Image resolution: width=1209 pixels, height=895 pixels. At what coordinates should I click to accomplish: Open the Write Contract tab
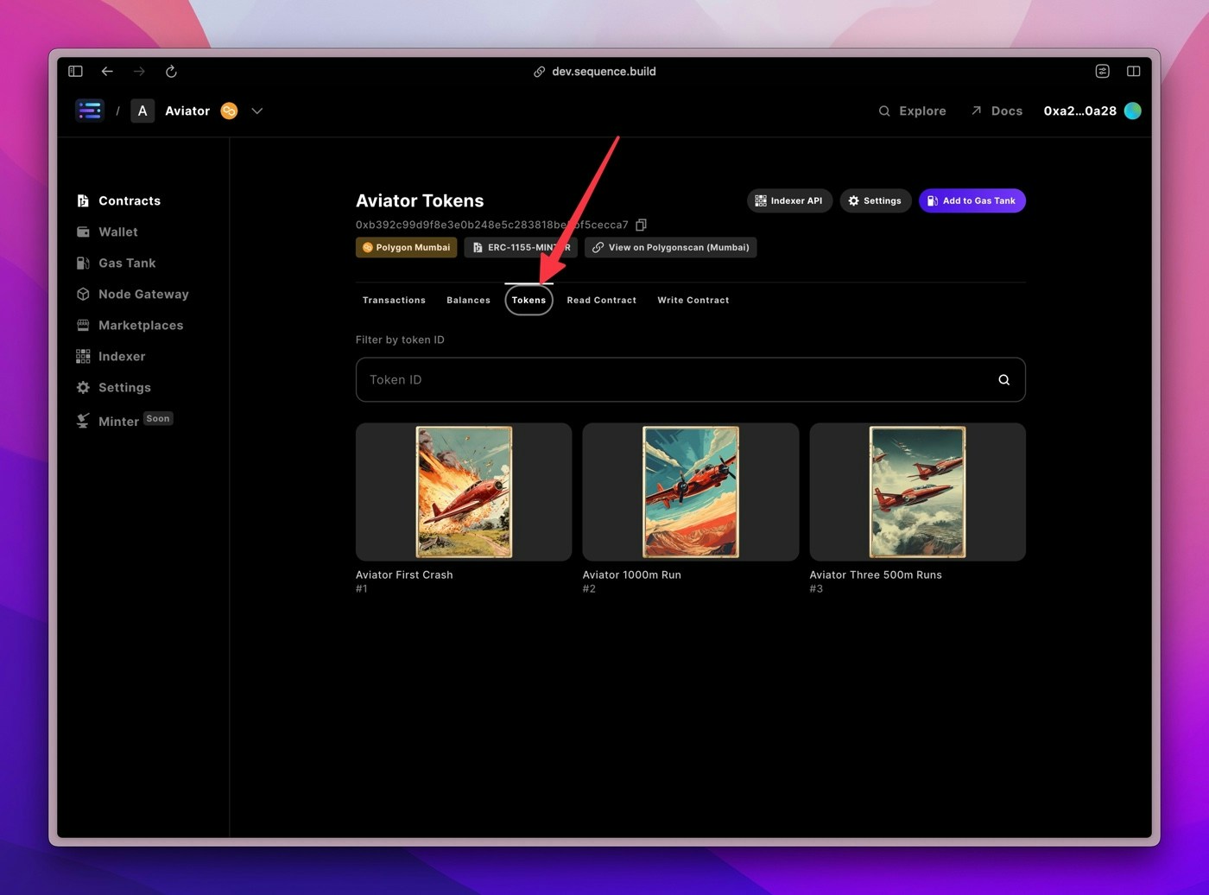click(x=693, y=300)
